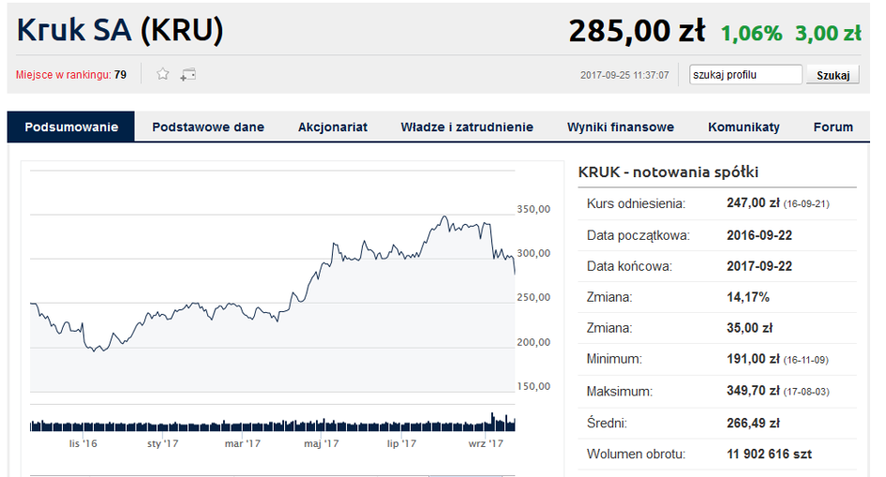Screen dimensions: 886x477
Task: Switch to the Forum tab
Action: point(833,127)
